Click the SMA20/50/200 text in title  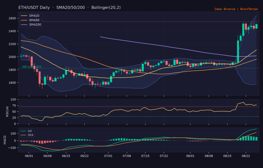(70, 7)
